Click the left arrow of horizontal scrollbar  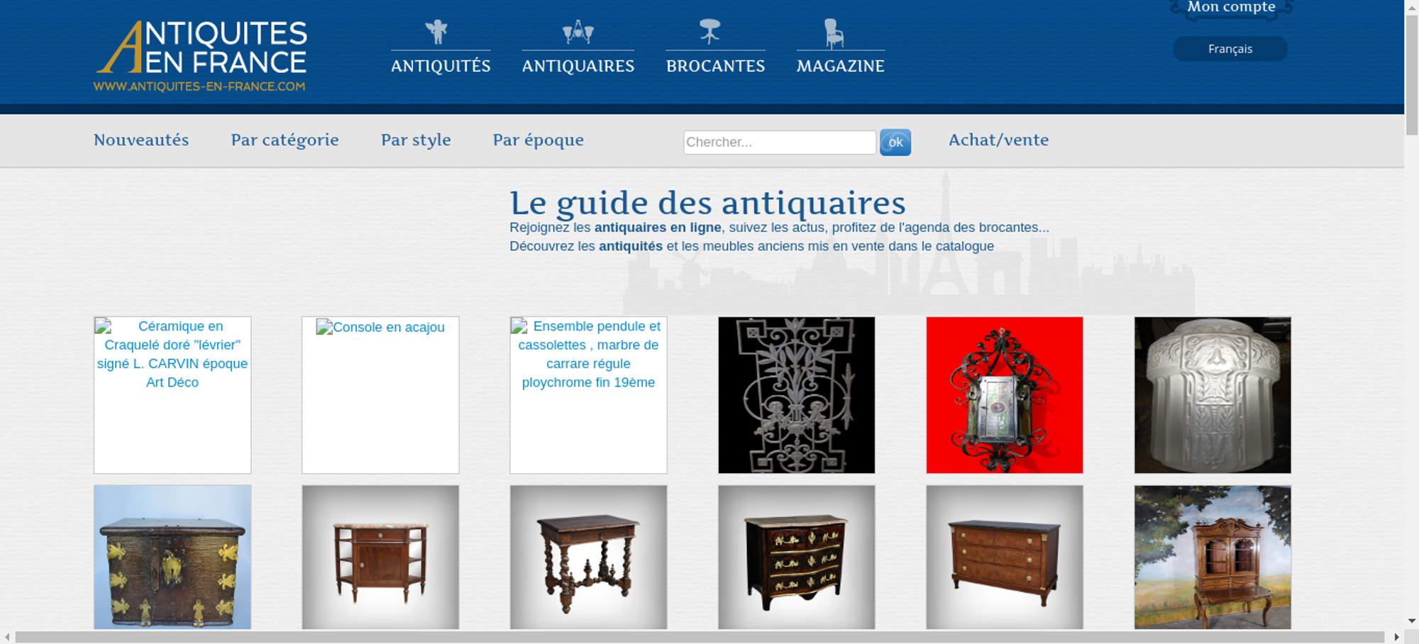[7, 637]
